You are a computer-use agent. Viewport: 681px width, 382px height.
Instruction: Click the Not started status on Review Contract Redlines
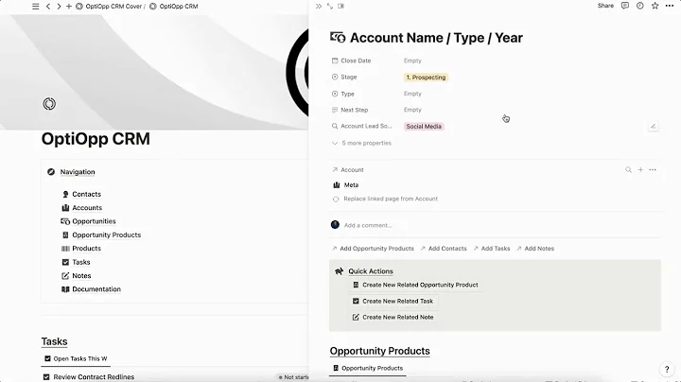pyautogui.click(x=293, y=377)
